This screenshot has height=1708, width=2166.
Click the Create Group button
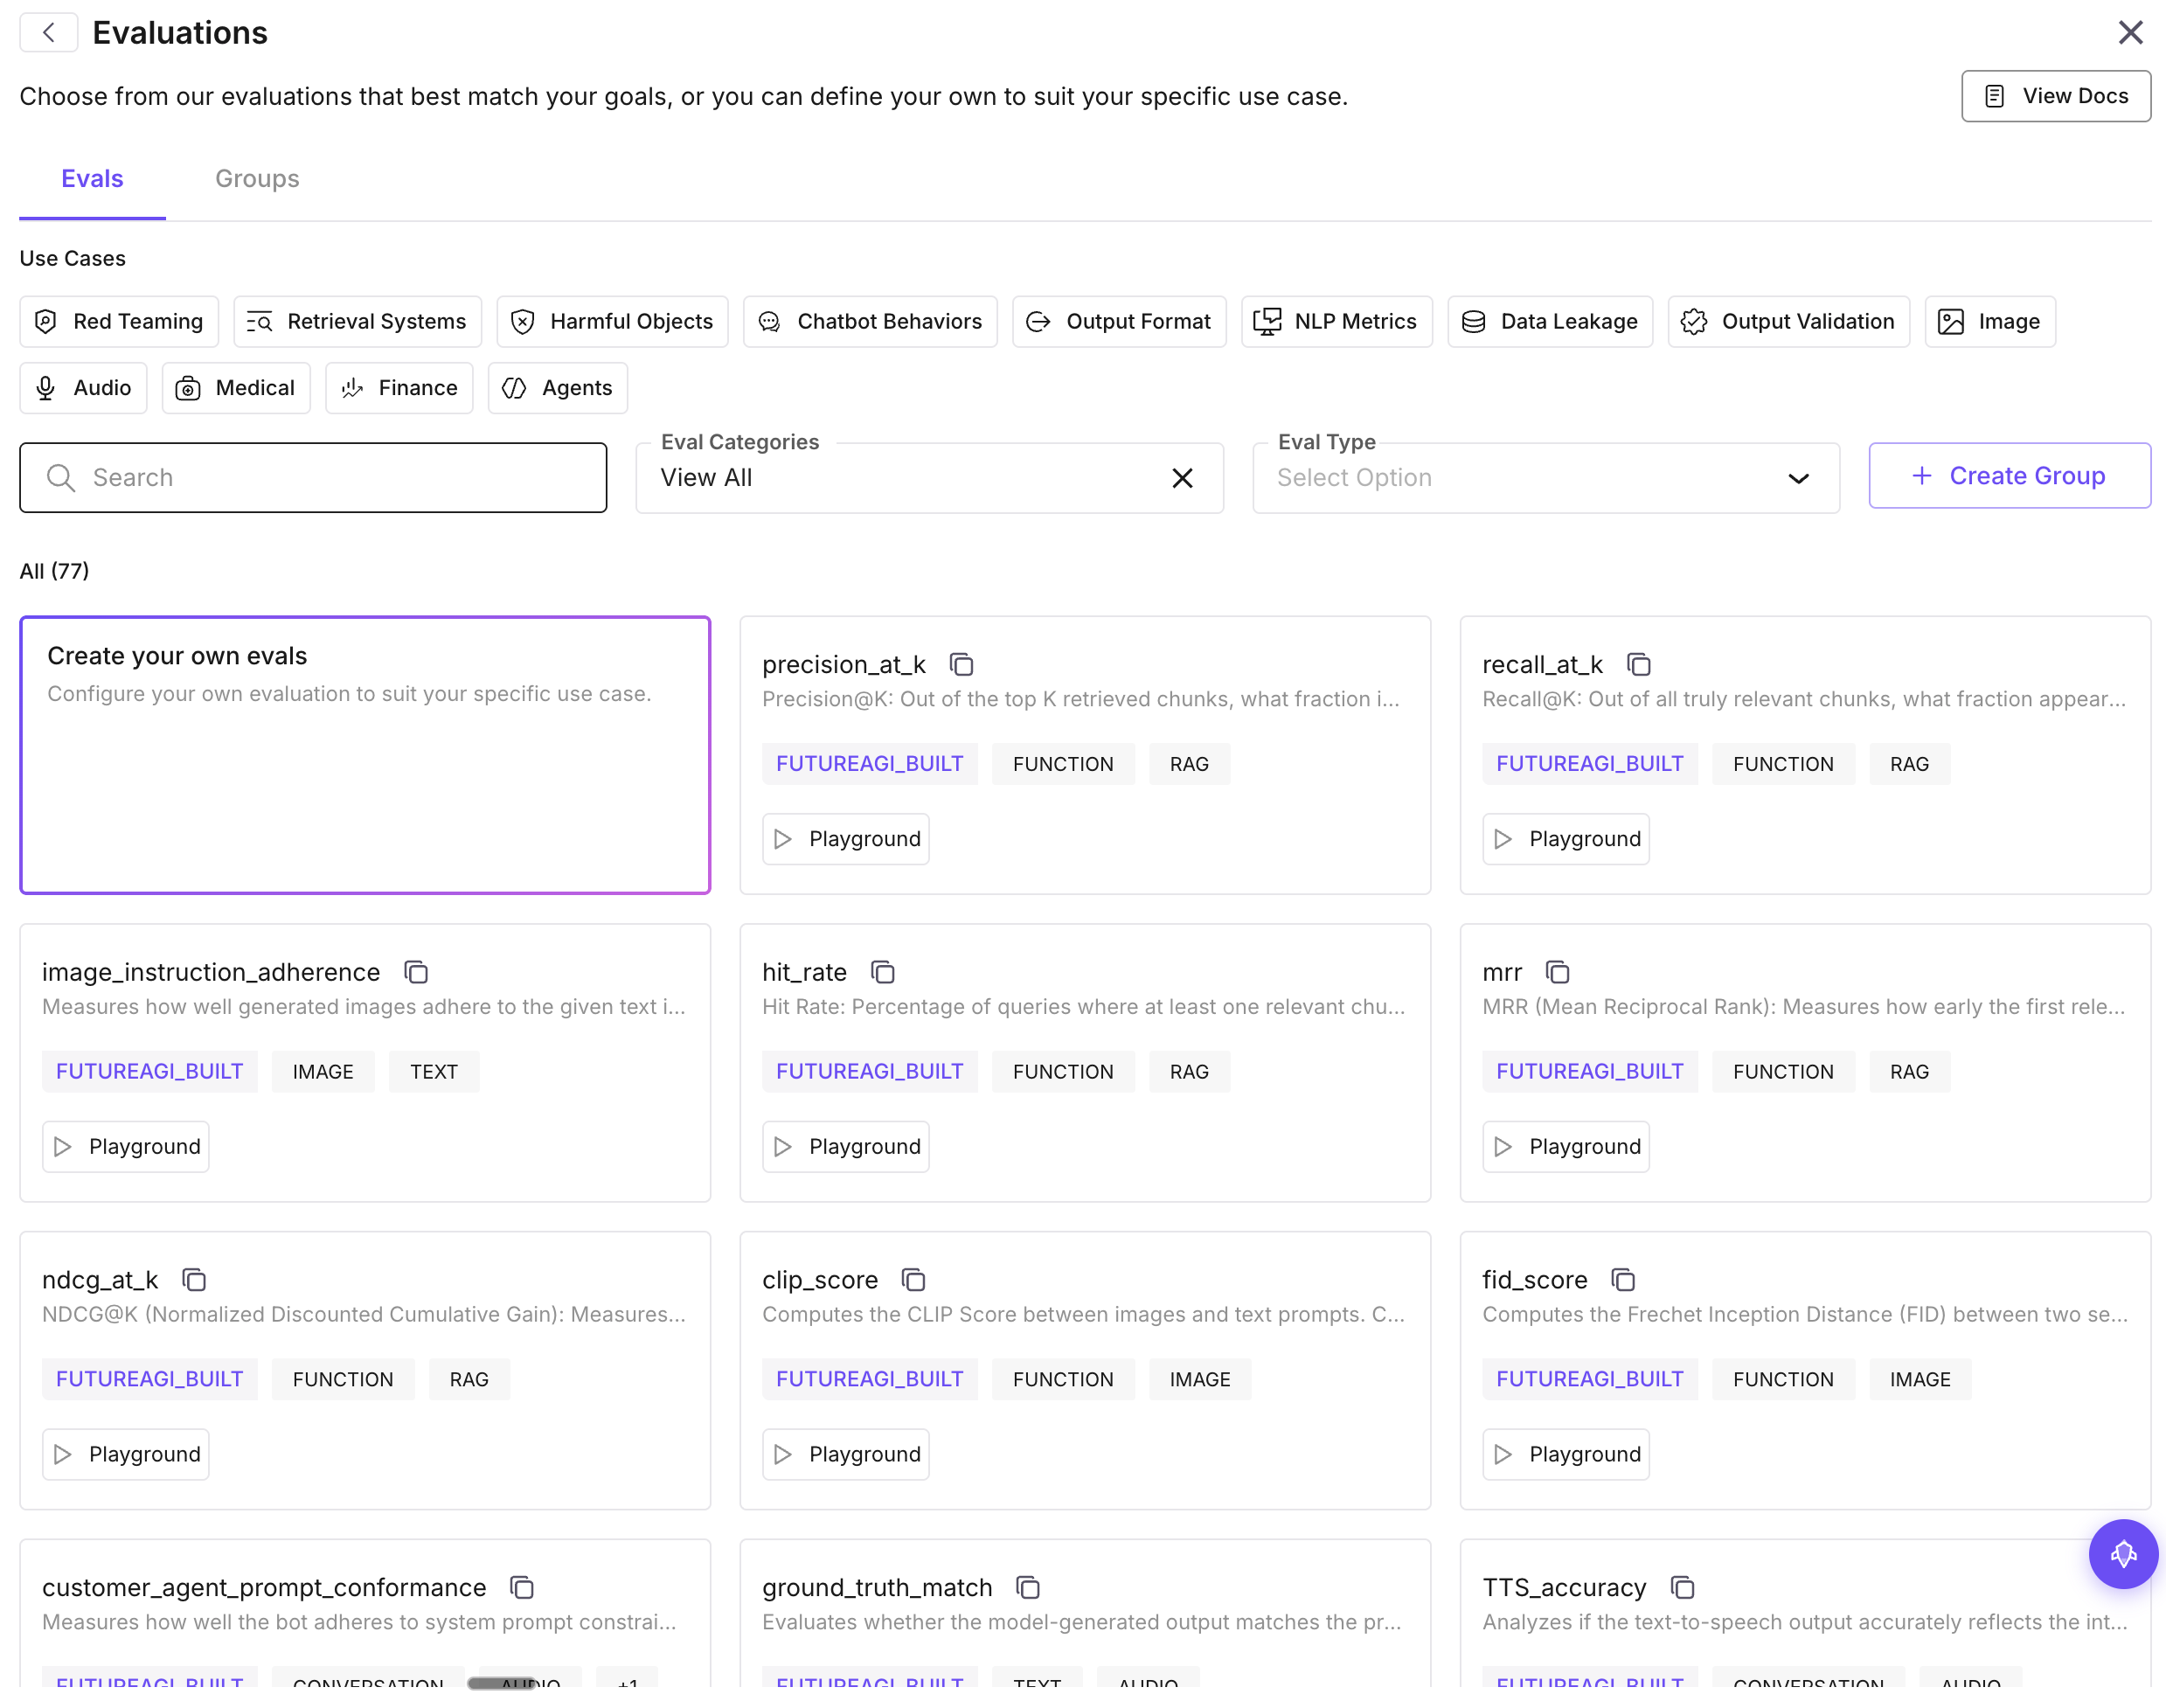2009,476
